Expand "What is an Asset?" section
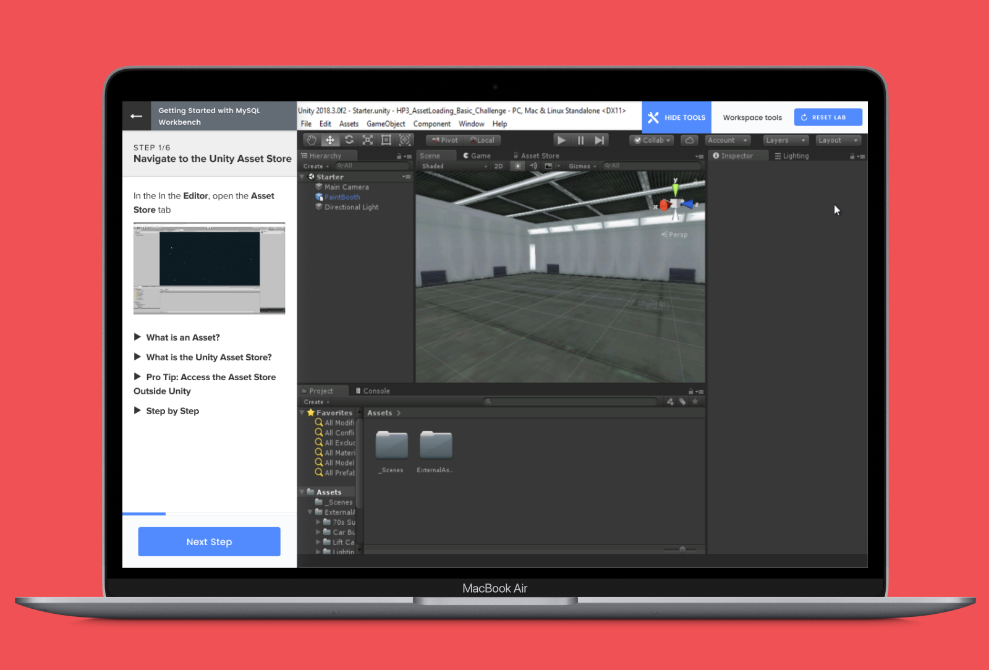The width and height of the screenshot is (989, 670). 177,337
